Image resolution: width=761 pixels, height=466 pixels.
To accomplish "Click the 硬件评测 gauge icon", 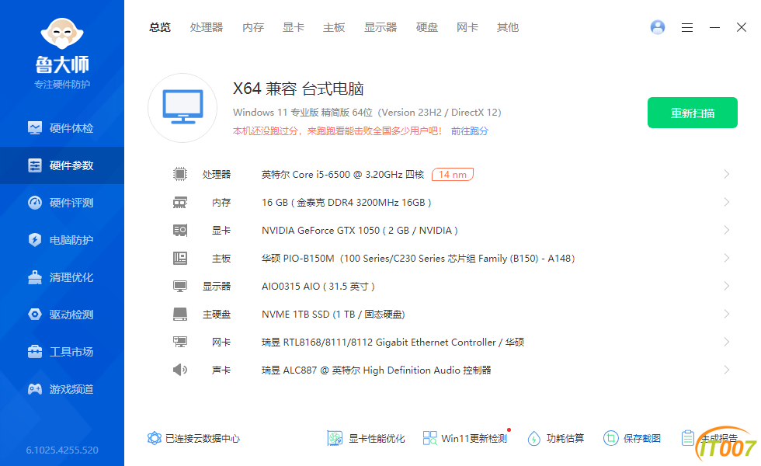I will (35, 203).
